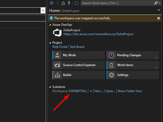
Task: Click the Azure DevOps project logo
Action: [57, 32]
